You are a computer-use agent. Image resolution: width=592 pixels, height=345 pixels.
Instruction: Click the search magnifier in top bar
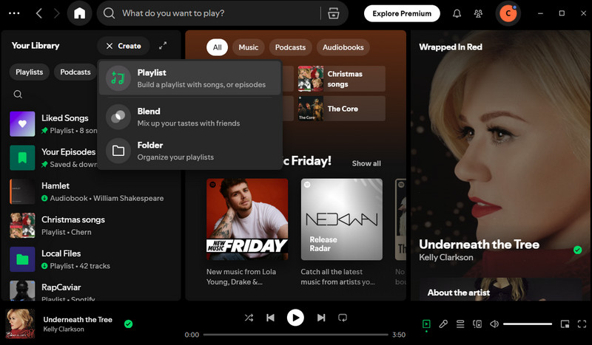pyautogui.click(x=109, y=13)
